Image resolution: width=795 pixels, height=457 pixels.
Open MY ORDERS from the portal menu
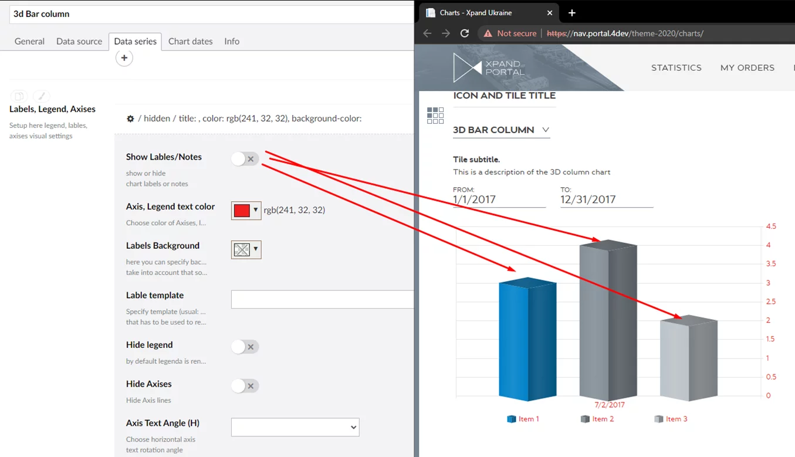747,68
